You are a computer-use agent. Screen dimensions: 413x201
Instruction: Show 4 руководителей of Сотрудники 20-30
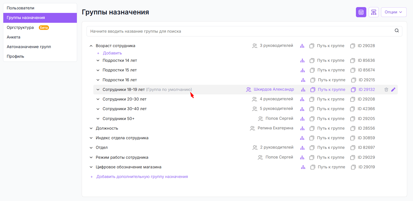273,99
